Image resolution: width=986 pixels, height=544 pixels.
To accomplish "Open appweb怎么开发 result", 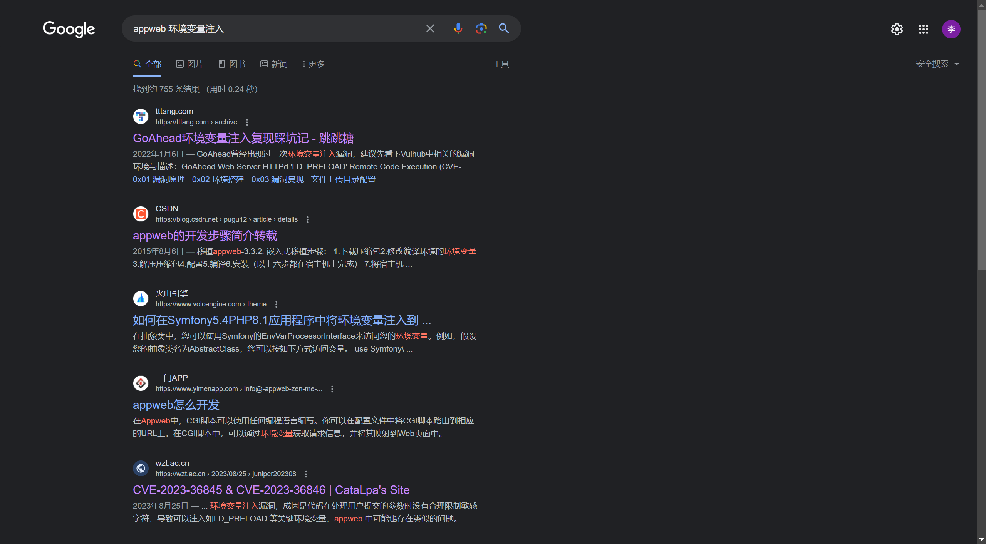I will pos(176,405).
